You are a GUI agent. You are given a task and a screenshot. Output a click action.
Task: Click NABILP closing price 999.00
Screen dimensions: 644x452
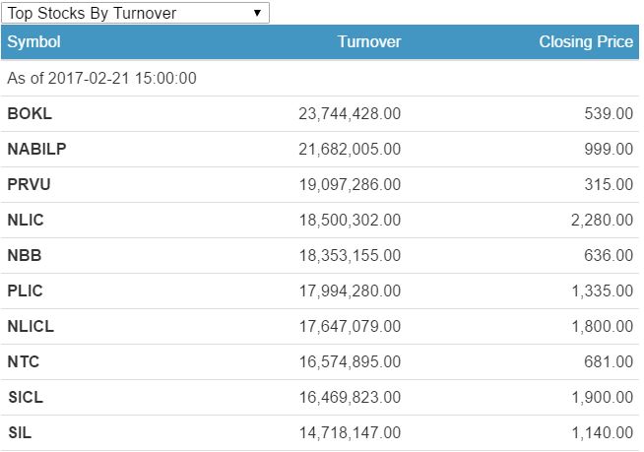pyautogui.click(x=609, y=149)
